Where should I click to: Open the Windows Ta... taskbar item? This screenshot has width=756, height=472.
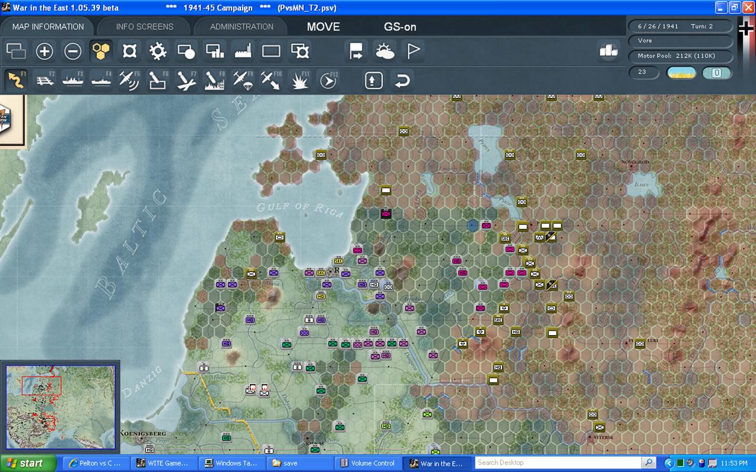pyautogui.click(x=231, y=463)
